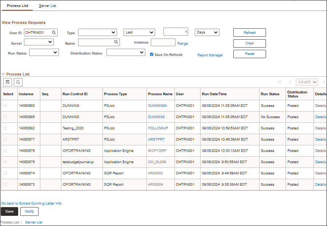Open the Type dropdown
Image resolution: width=327 pixels, height=226 pixels.
click(x=97, y=33)
